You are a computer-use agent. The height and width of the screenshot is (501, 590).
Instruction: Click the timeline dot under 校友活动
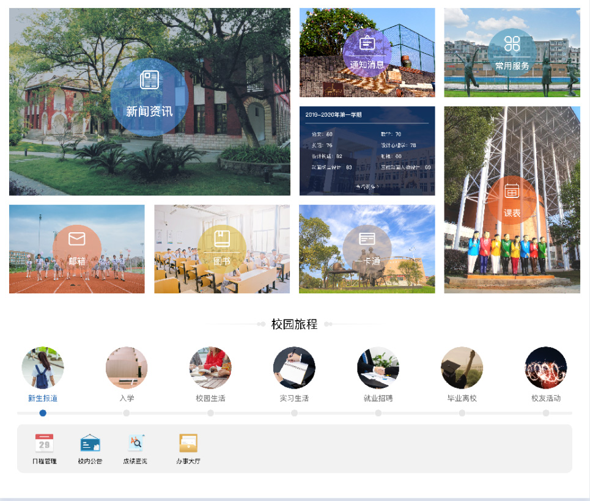[546, 413]
